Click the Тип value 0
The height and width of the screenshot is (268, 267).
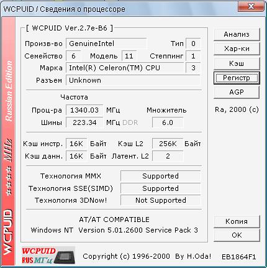point(193,44)
